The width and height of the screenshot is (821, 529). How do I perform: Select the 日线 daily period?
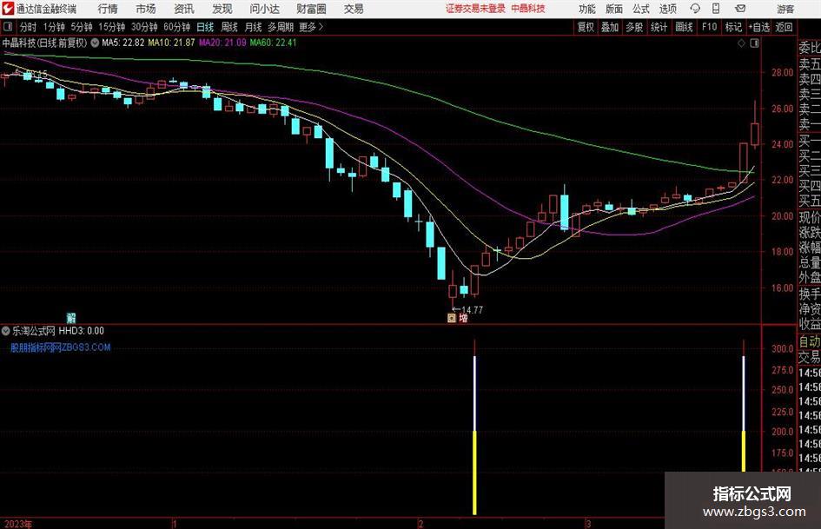click(205, 27)
